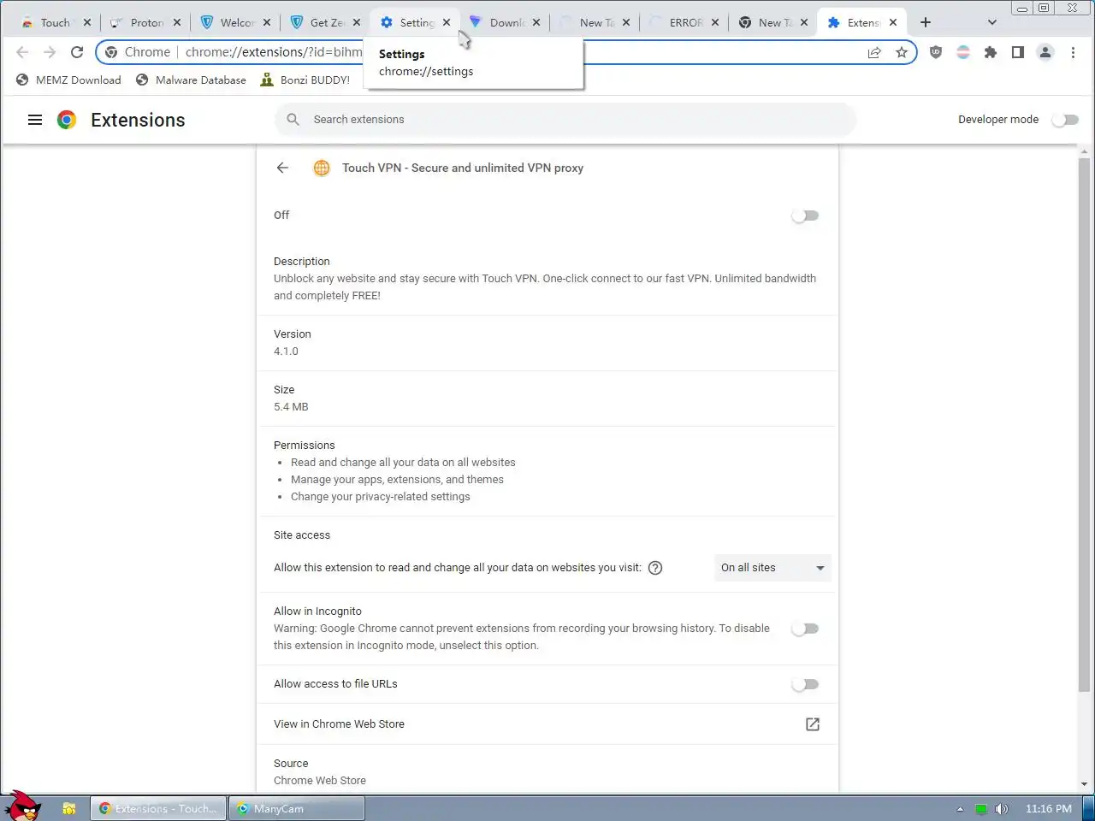
Task: Open a new tab with the plus button
Action: (926, 22)
